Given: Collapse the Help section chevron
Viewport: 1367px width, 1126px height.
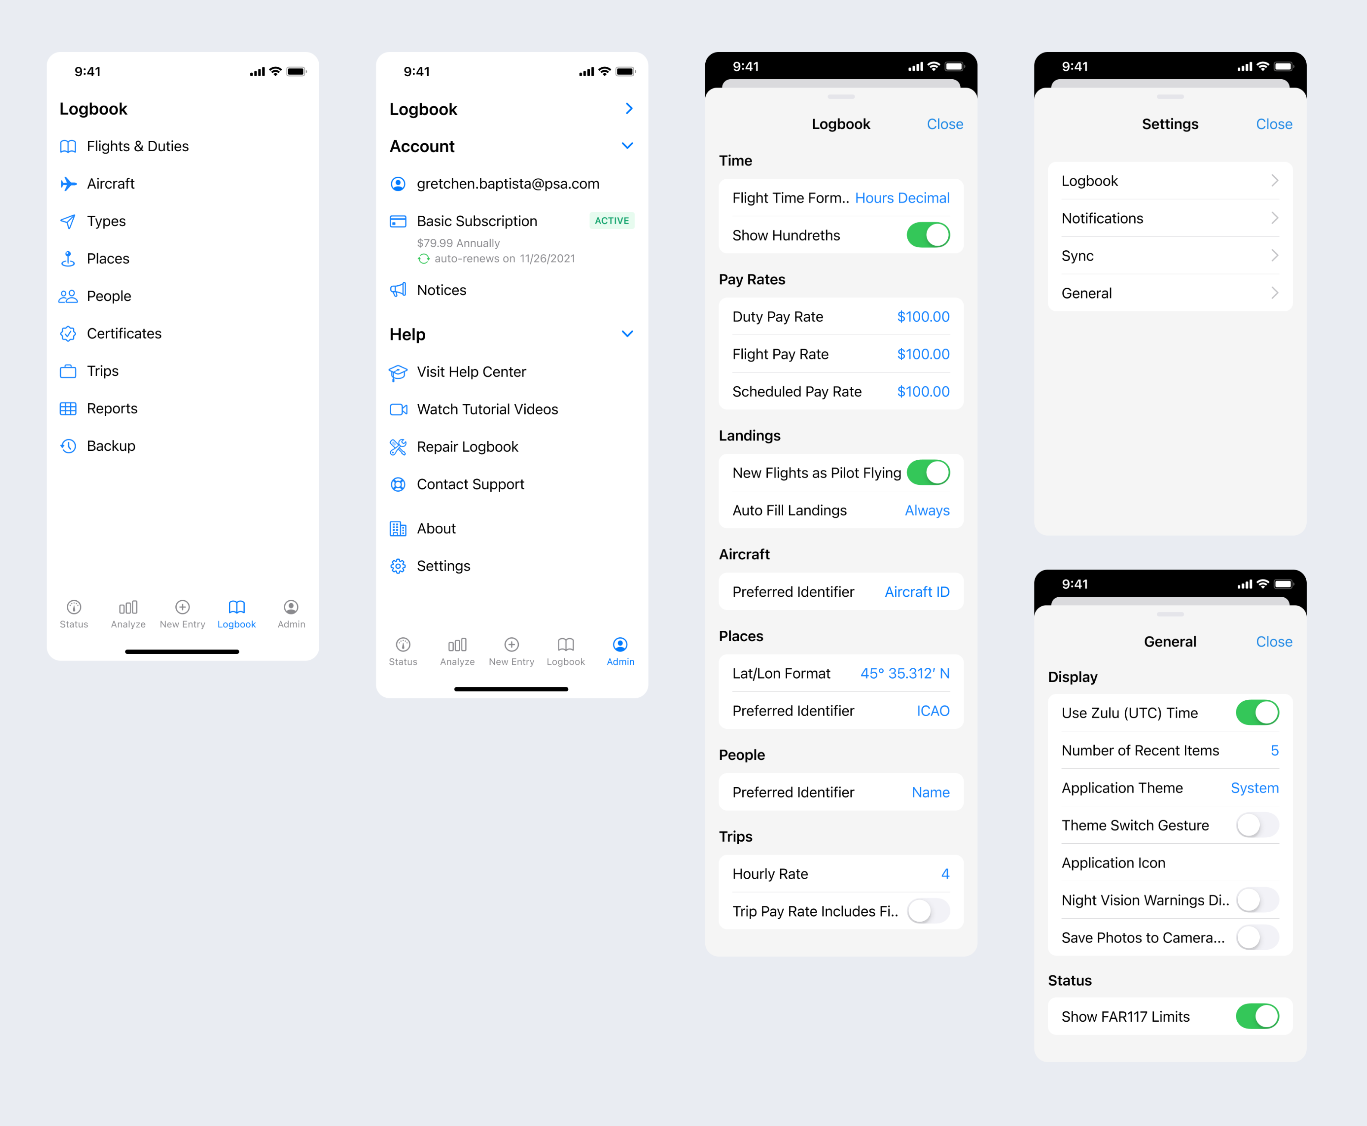Looking at the screenshot, I should (627, 334).
